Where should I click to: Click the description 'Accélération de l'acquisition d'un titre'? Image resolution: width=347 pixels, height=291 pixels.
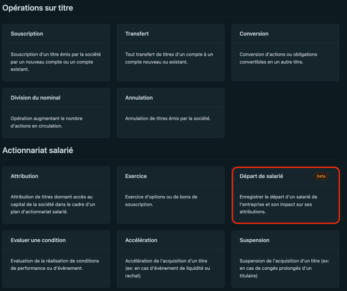click(x=167, y=268)
